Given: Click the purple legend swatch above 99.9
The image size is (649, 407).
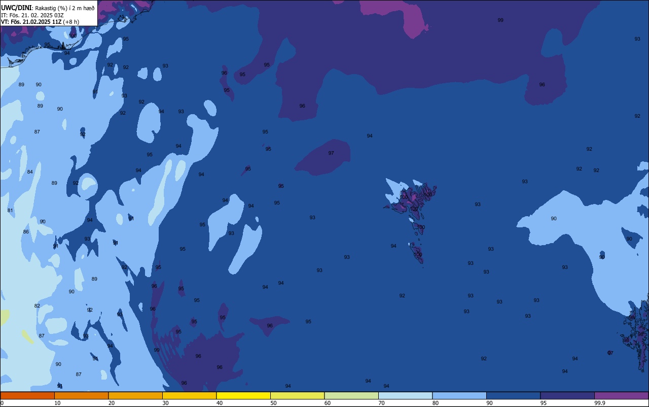Looking at the screenshot, I should (622, 395).
